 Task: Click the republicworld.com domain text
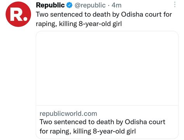click(68, 114)
